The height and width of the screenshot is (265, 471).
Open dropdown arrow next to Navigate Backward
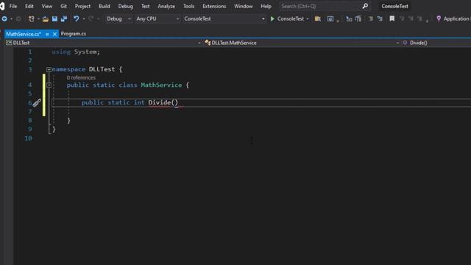point(12,19)
